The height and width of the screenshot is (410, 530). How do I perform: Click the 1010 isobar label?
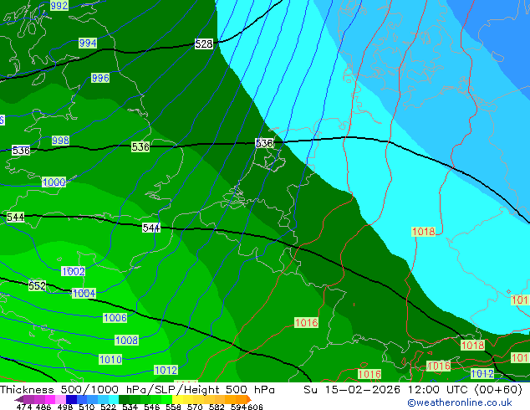point(110,359)
